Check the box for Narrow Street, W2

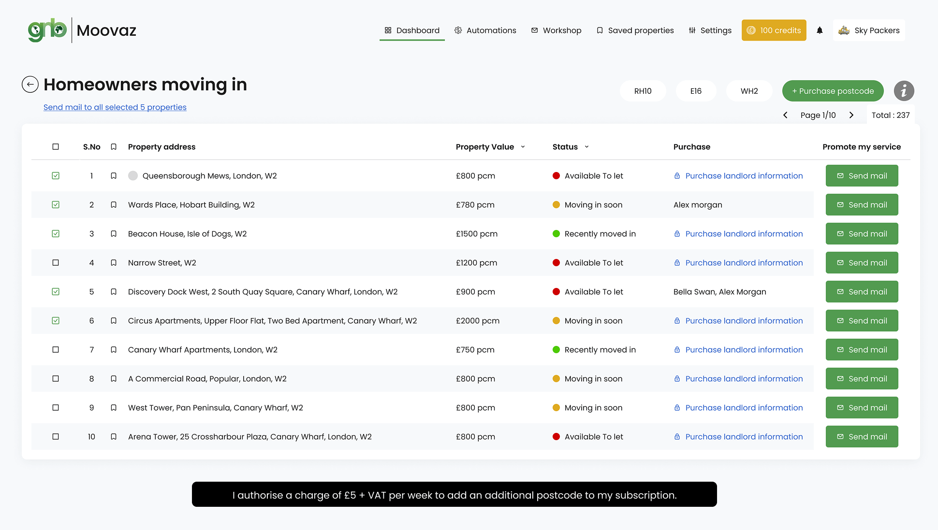pyautogui.click(x=56, y=263)
